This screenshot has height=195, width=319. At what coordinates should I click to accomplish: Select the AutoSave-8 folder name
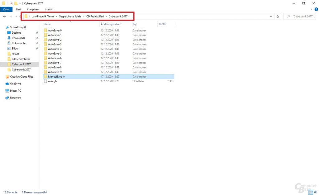coord(55,67)
